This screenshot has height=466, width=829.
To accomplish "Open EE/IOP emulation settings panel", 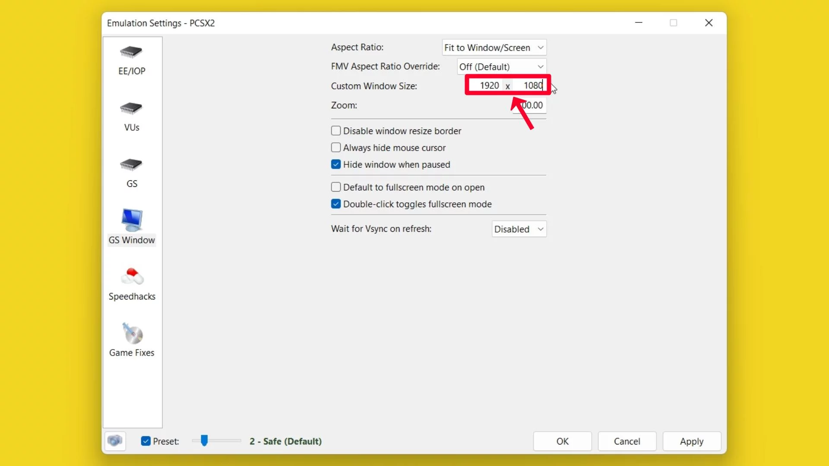I will (132, 59).
